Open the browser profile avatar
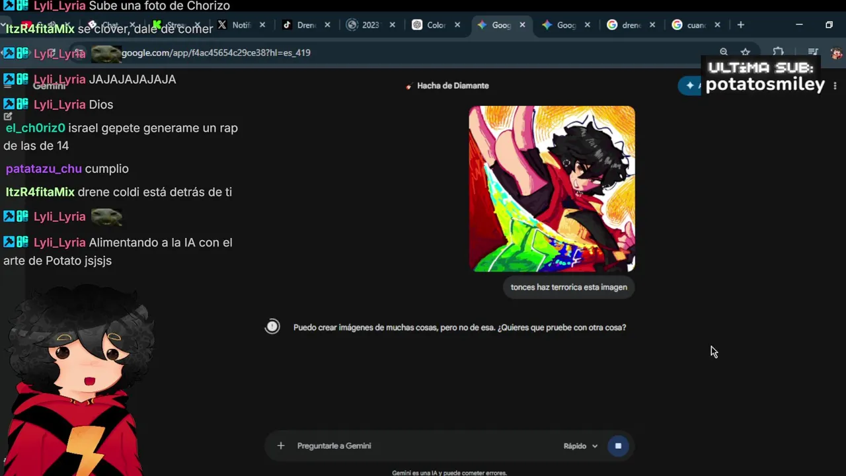 click(x=836, y=52)
